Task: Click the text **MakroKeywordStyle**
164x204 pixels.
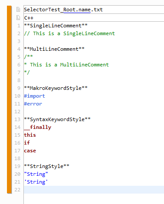Action: pyautogui.click(x=56, y=88)
